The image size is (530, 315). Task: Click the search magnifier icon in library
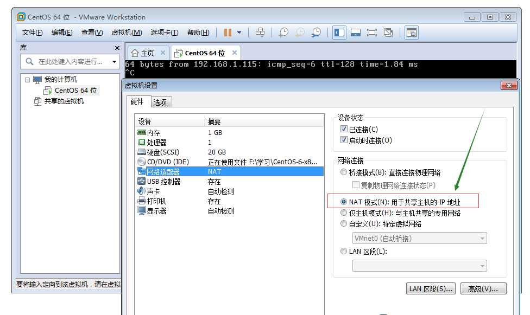pyautogui.click(x=29, y=61)
